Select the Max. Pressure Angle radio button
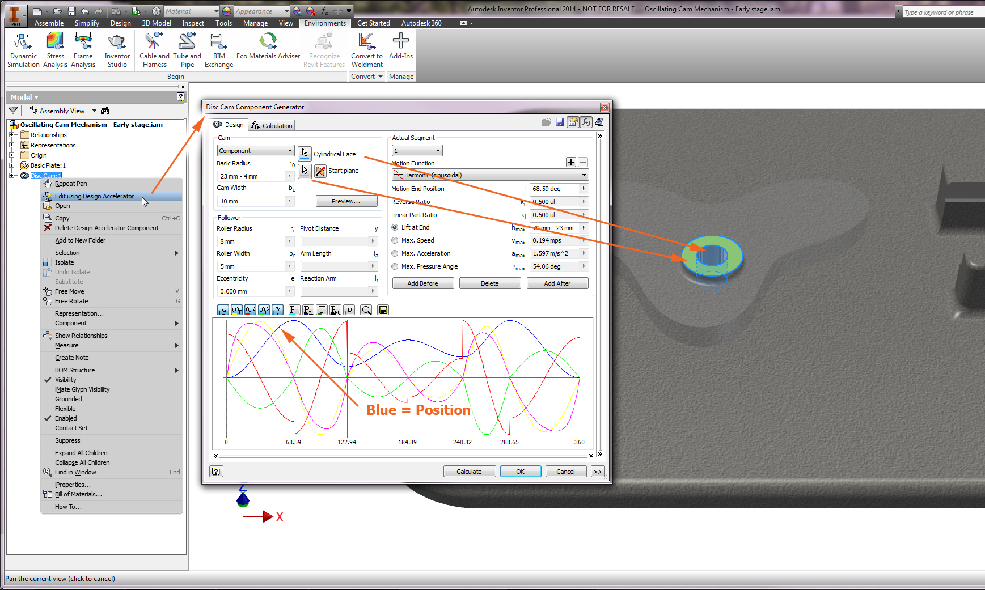The width and height of the screenshot is (985, 590). coord(395,266)
